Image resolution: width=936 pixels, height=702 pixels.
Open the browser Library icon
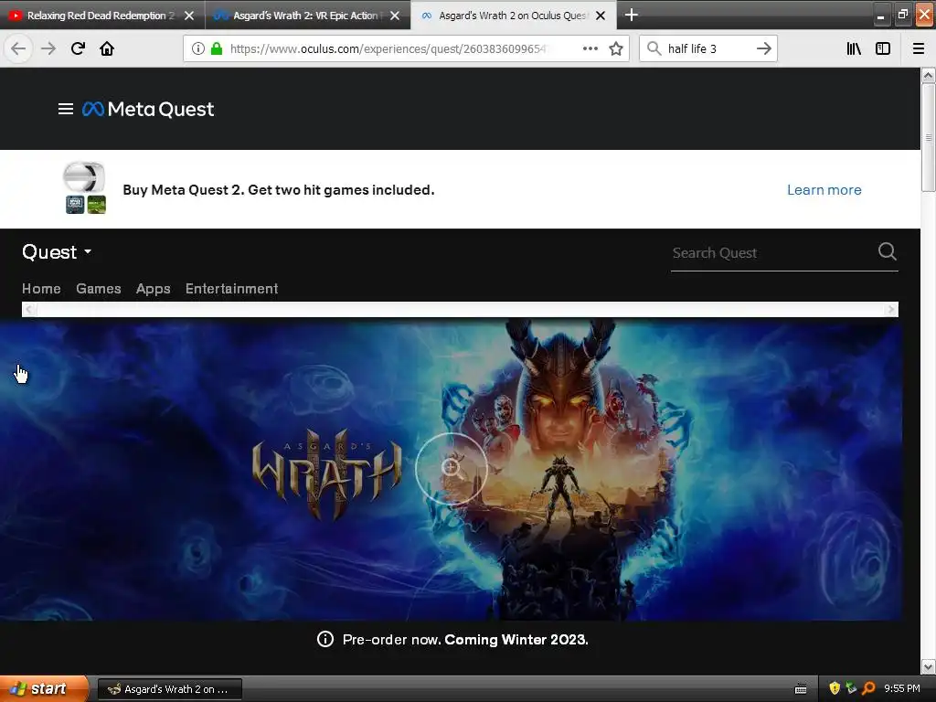pos(854,48)
